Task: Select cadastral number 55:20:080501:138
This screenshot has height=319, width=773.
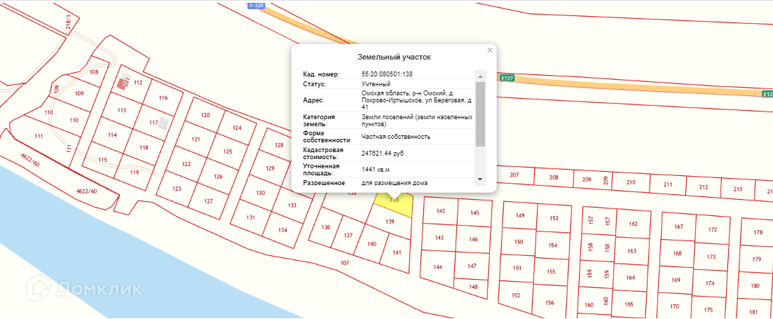Action: [387, 74]
